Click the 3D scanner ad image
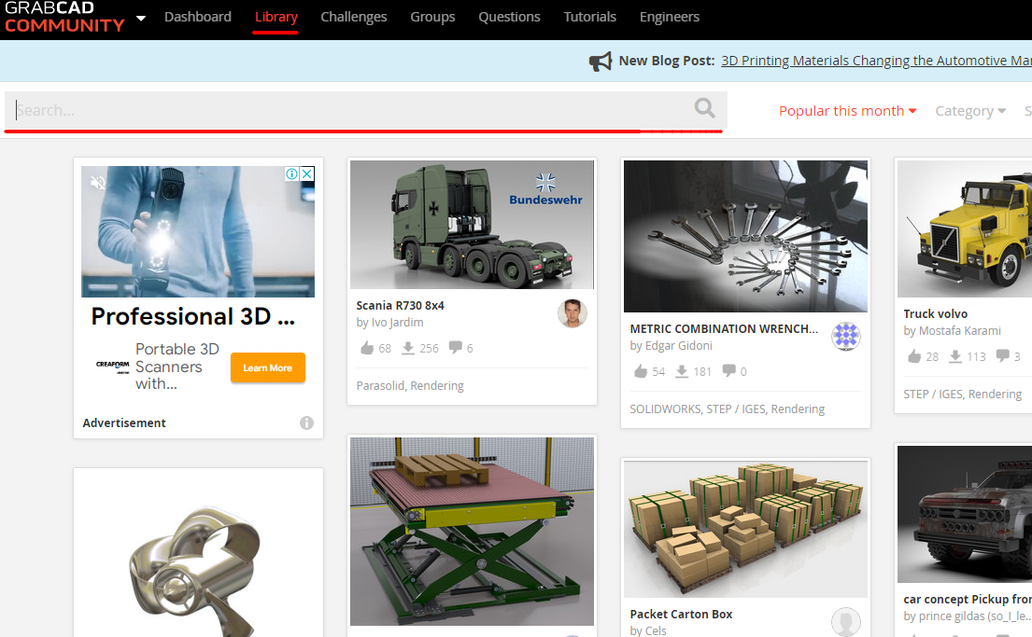The height and width of the screenshot is (637, 1032). coord(197,231)
